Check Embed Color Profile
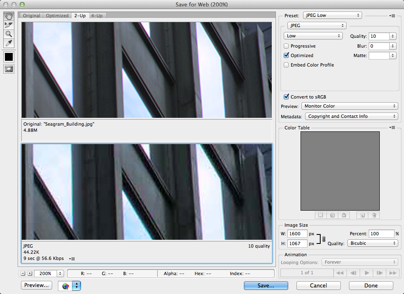Screen dimensions: 404x294 (286, 65)
